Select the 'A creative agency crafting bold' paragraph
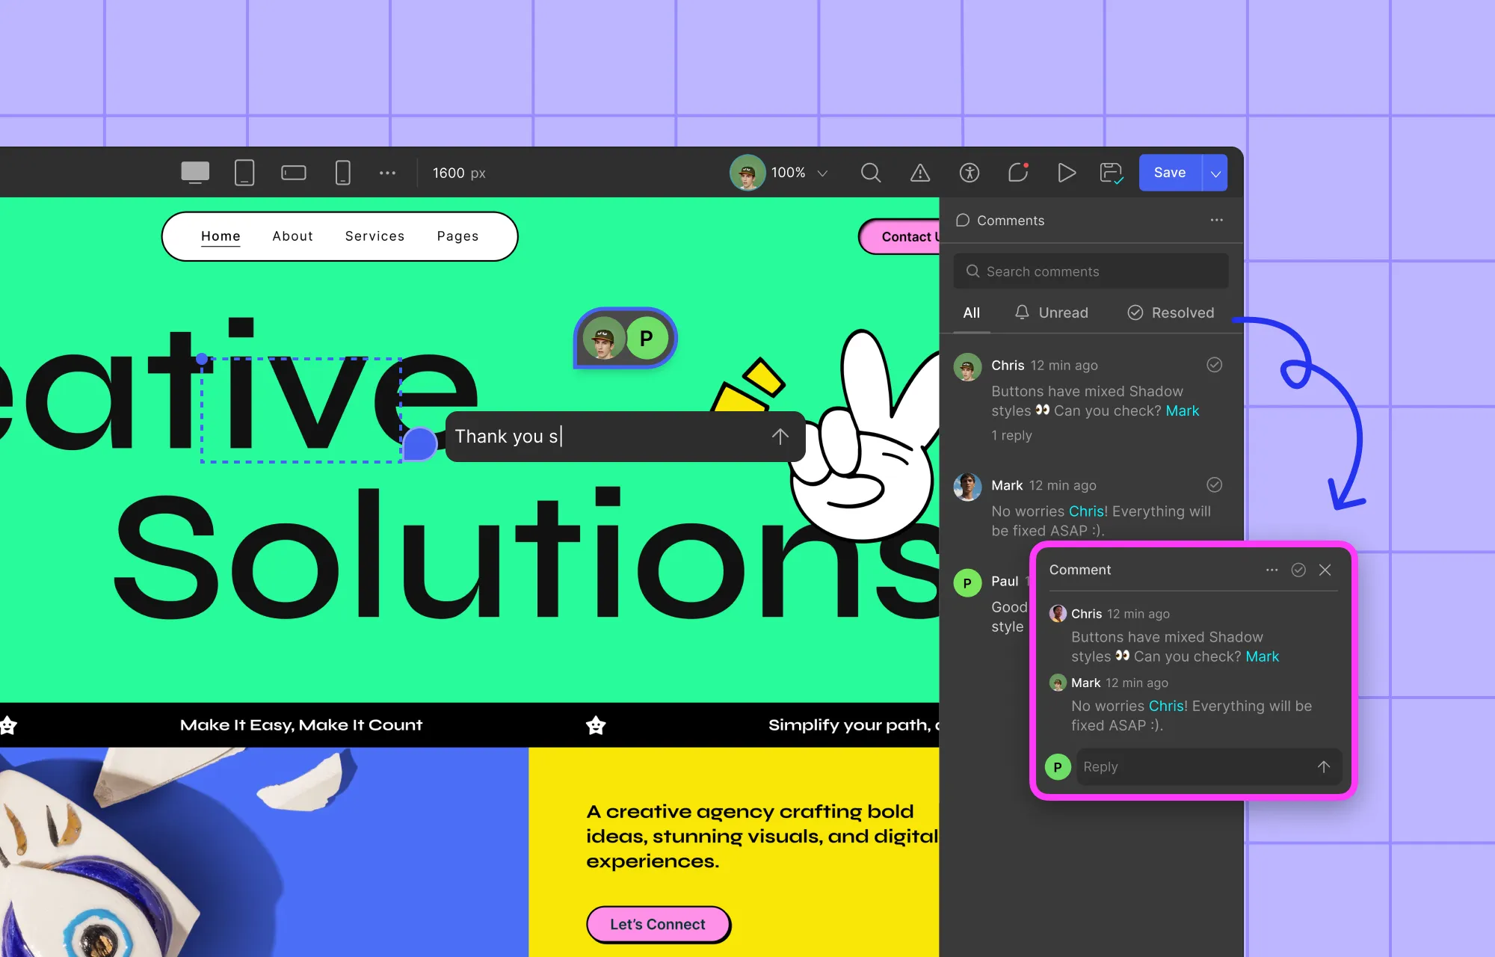The height and width of the screenshot is (957, 1495). tap(761, 836)
